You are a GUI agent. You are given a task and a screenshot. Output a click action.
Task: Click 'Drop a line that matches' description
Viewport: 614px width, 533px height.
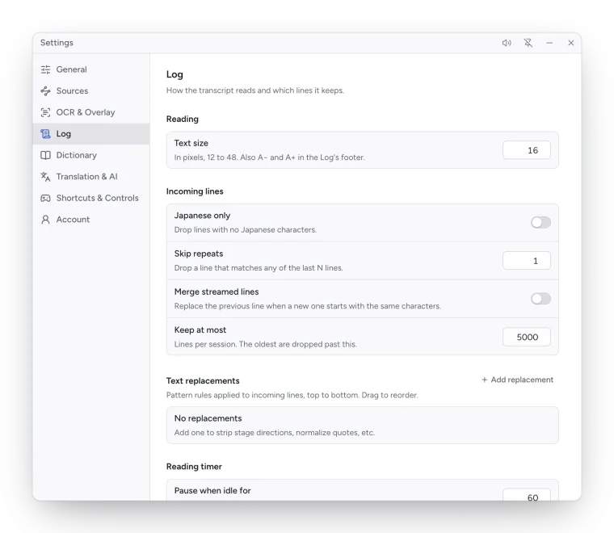pos(259,268)
